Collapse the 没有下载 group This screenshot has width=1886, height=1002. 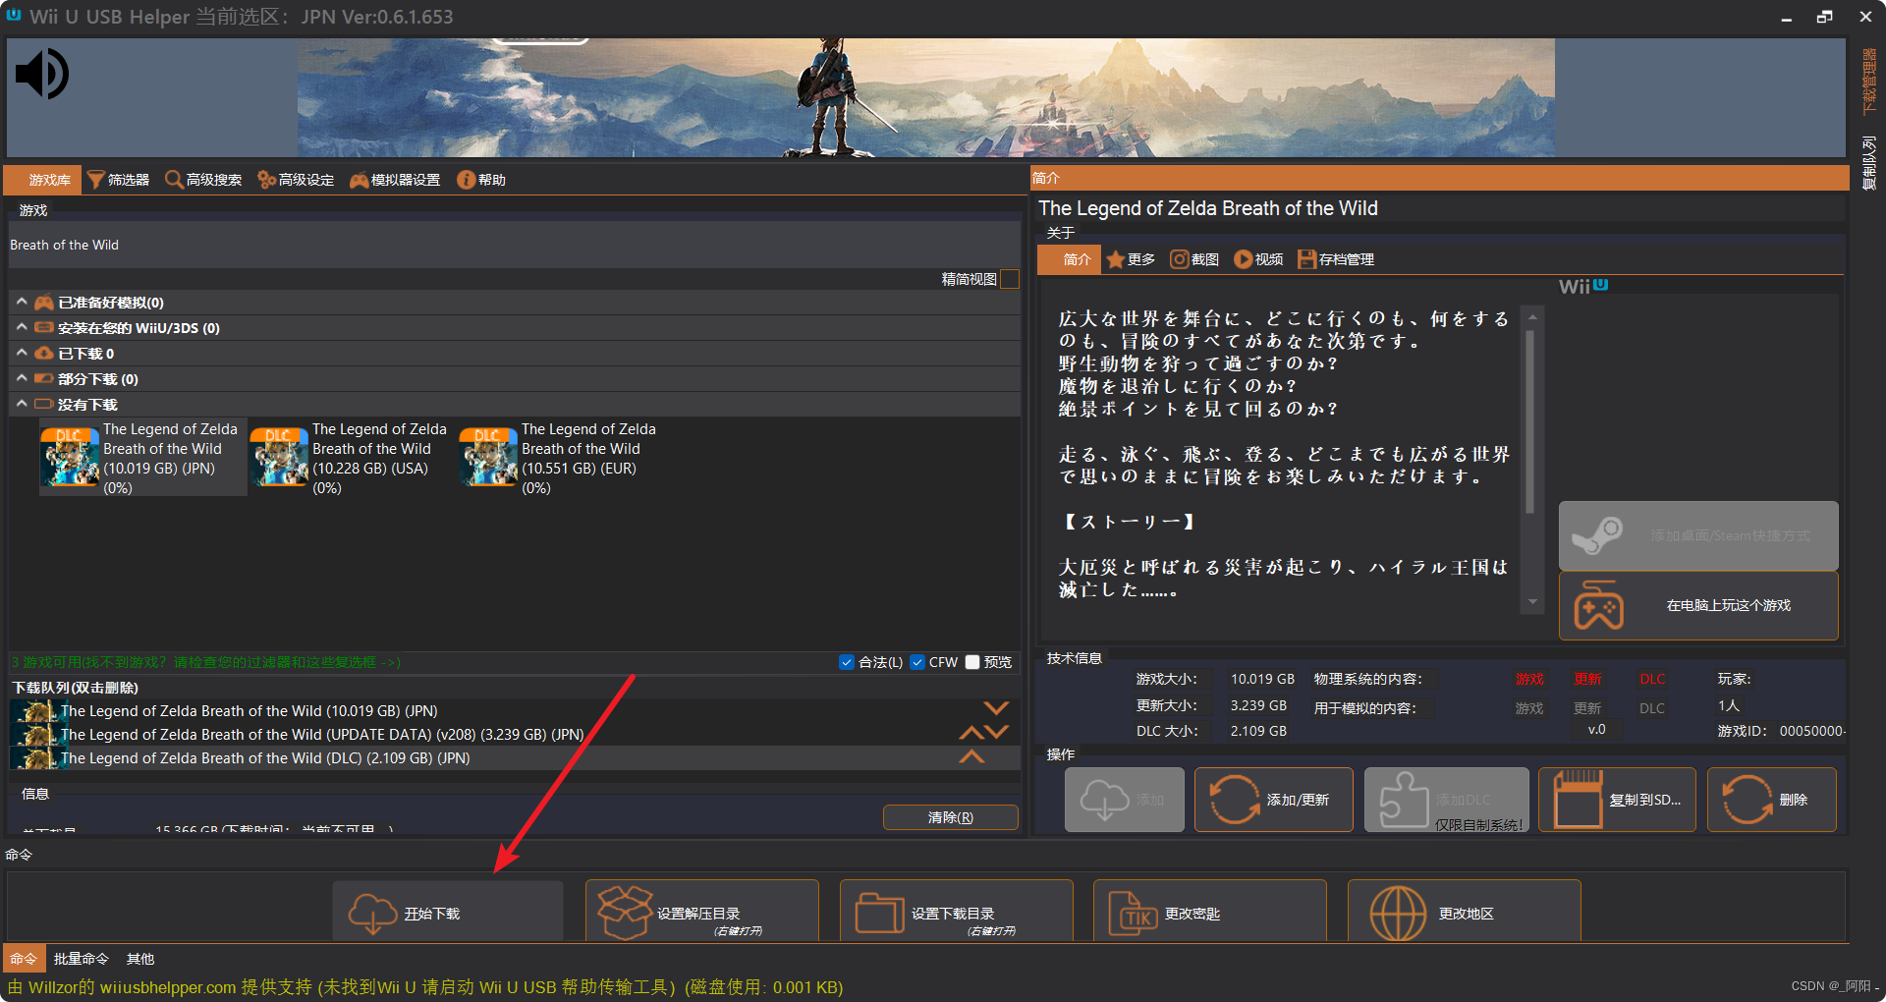tap(22, 405)
